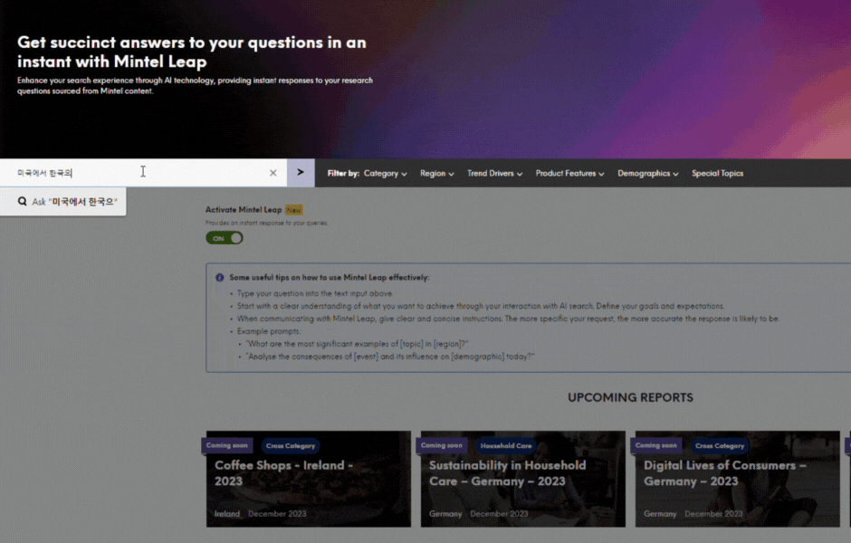Viewport: 851px width, 543px height.
Task: Click the Household Care category tag
Action: [506, 445]
